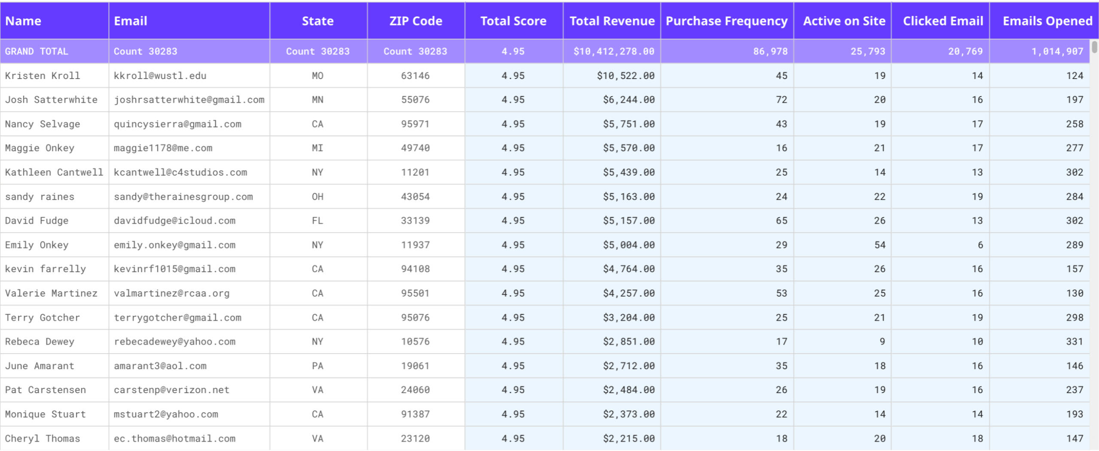Click the Emily Onkey row name

(x=37, y=245)
